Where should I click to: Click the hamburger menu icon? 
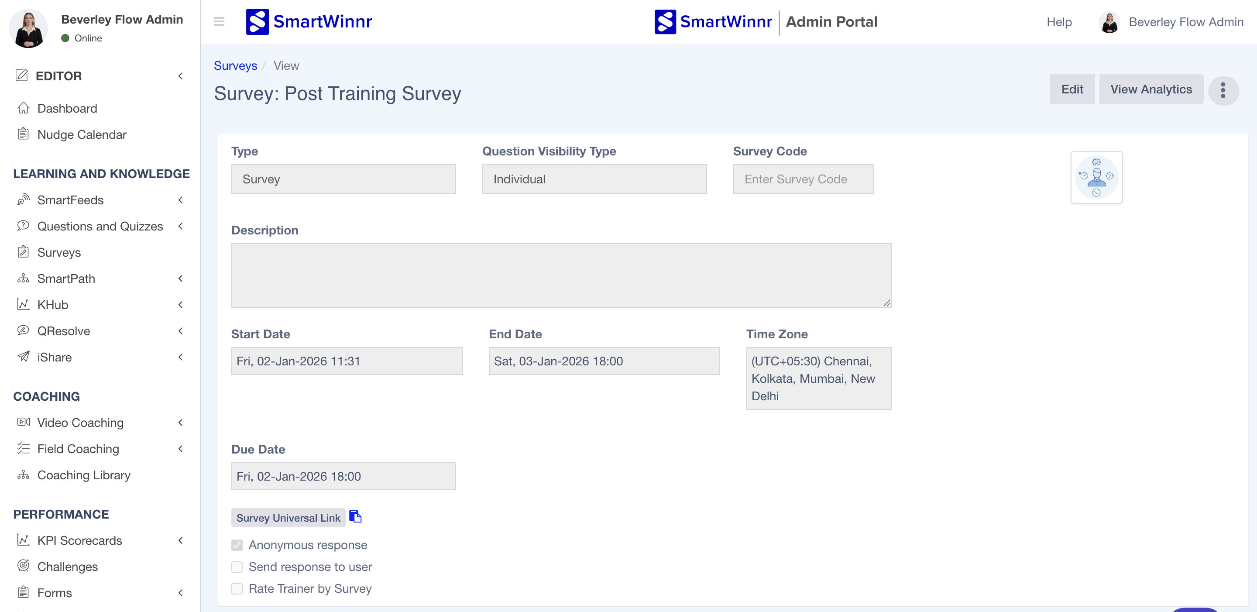(x=219, y=21)
